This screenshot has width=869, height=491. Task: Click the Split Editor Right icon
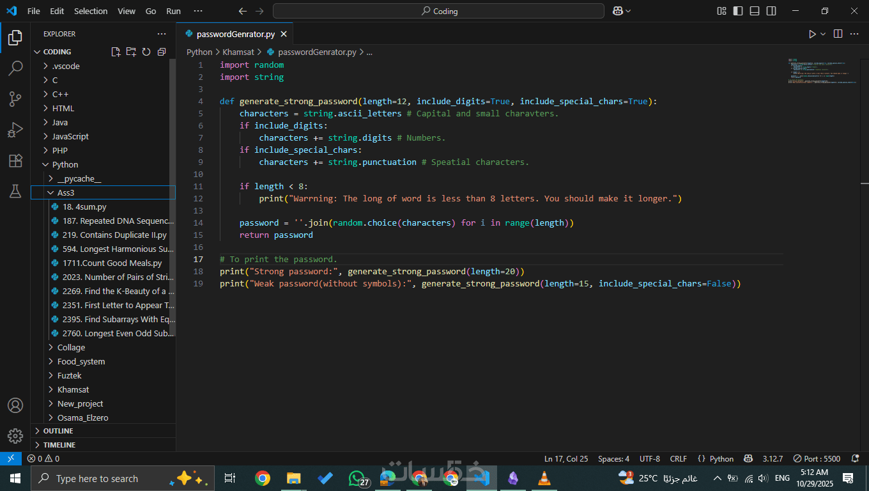coord(838,34)
